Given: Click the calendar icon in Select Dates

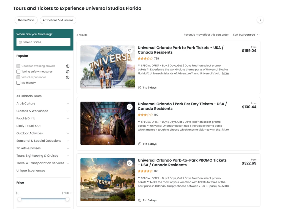Looking at the screenshot, I should click(20, 42).
